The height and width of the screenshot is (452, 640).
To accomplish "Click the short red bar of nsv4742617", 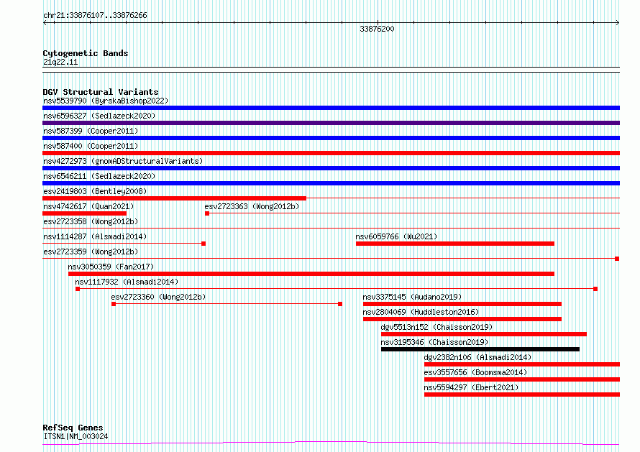I will [84, 213].
